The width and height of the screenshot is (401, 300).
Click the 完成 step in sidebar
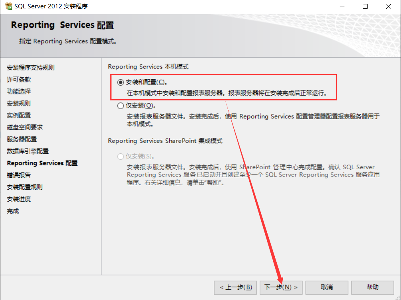(13, 211)
